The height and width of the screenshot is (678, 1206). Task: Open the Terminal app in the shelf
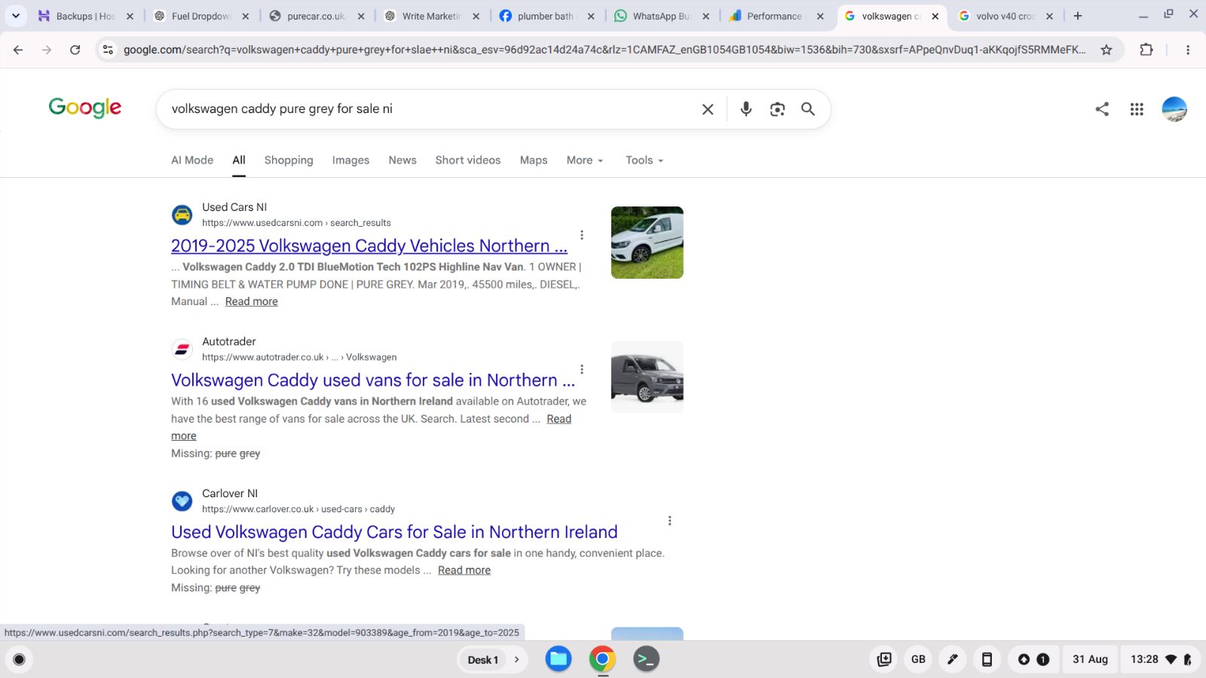point(646,659)
